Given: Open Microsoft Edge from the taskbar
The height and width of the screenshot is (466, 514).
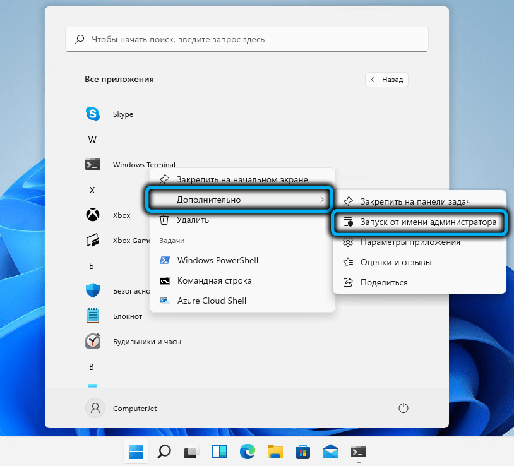Looking at the screenshot, I should pyautogui.click(x=247, y=451).
